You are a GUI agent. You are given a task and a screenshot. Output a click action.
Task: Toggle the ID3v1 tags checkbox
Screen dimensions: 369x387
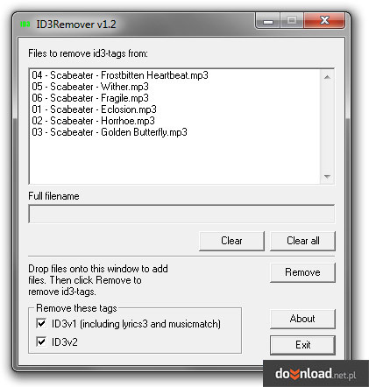pos(41,323)
